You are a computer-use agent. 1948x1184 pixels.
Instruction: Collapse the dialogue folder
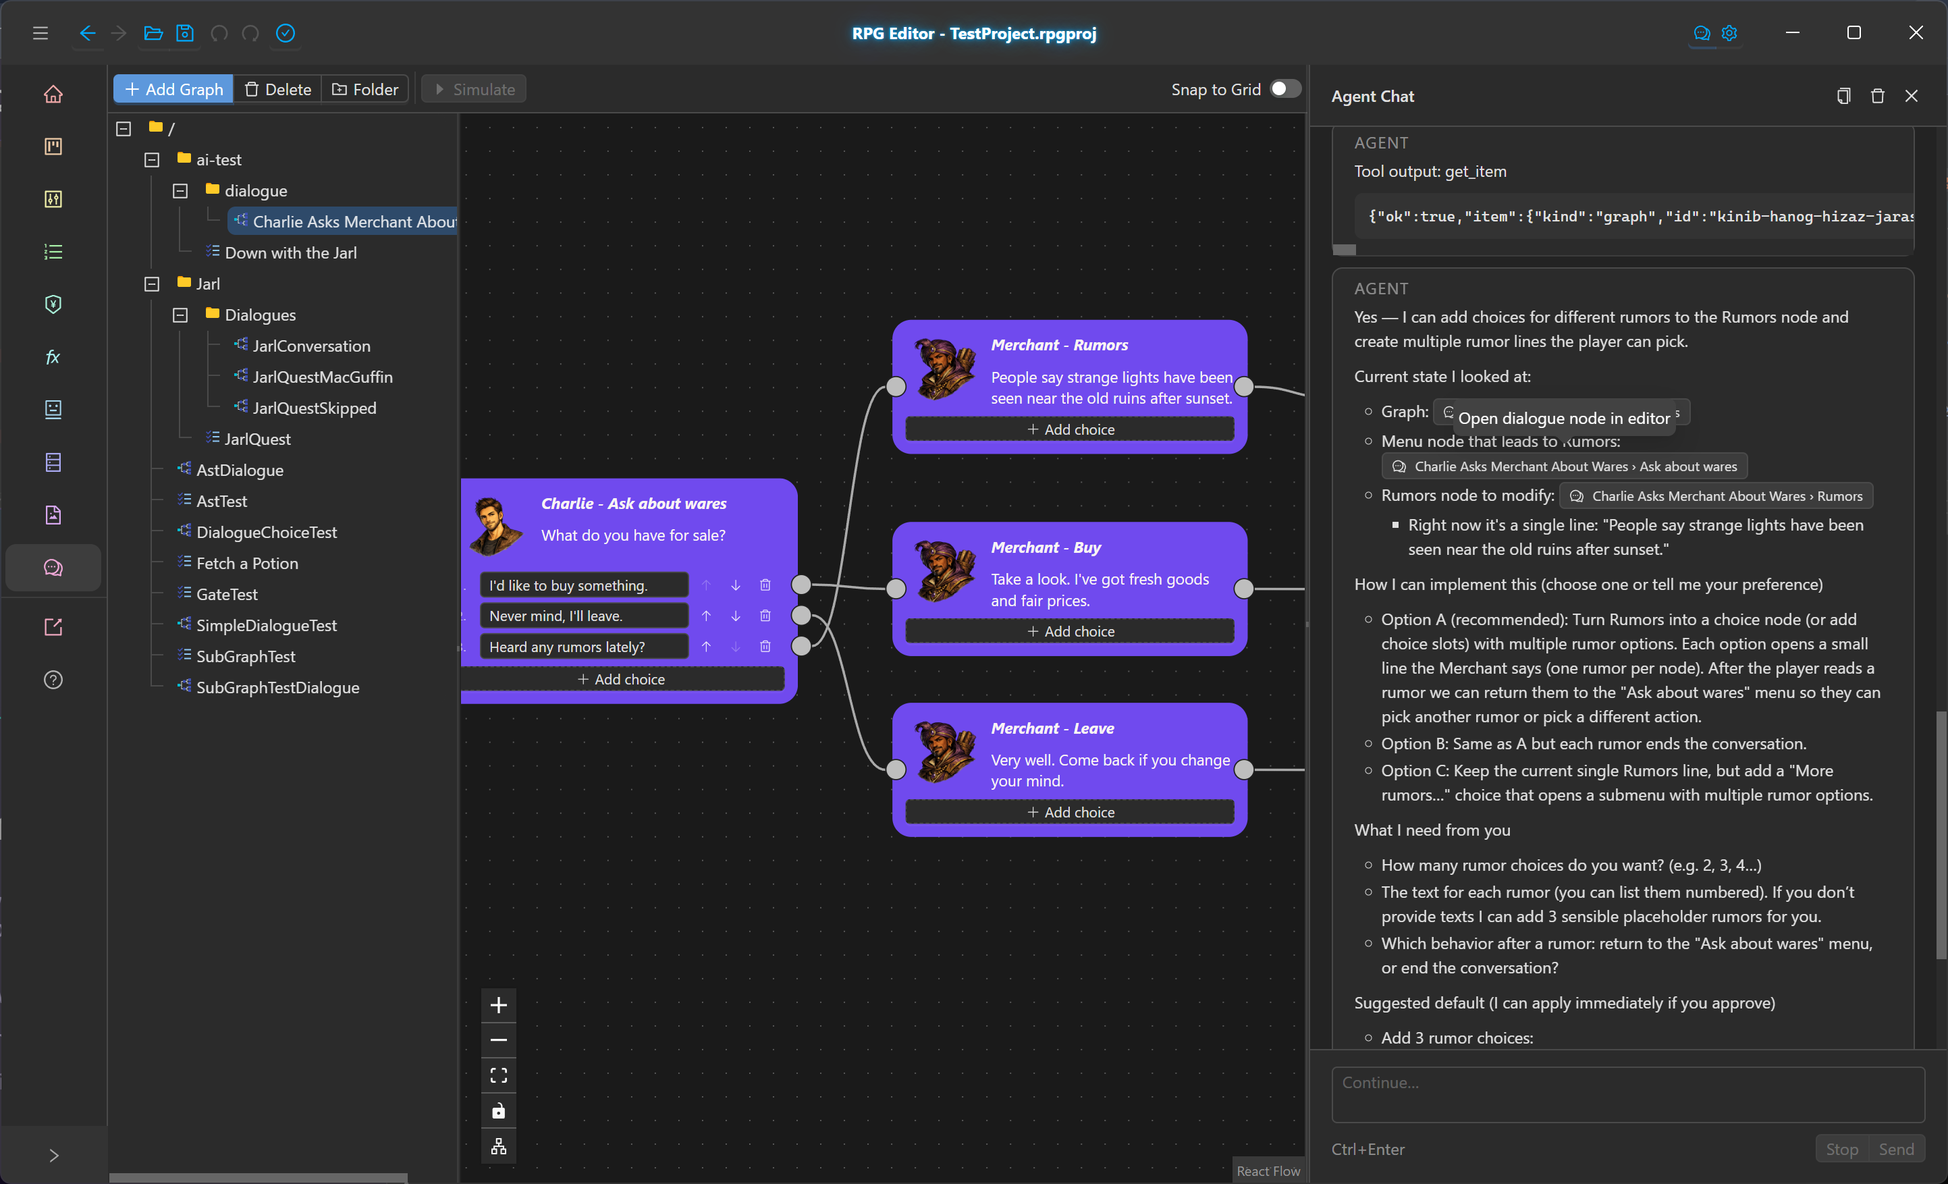click(180, 190)
